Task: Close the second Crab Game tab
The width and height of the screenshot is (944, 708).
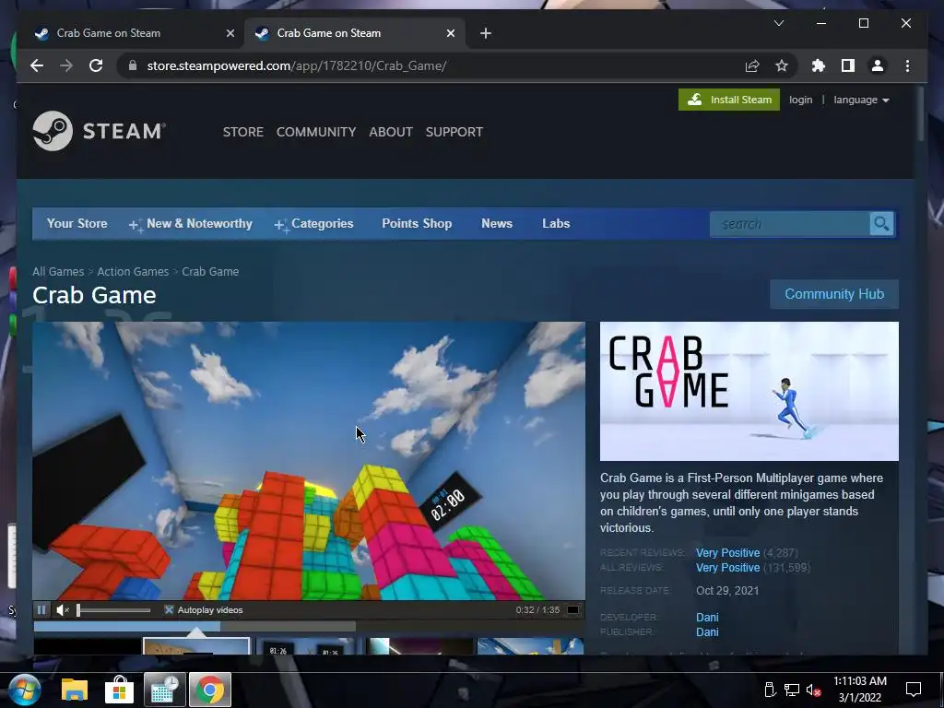Action: 450,33
